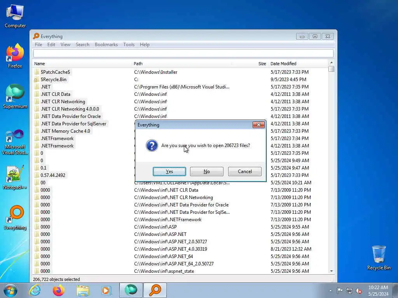
Task: Open Computer desktop icon
Action: (15, 16)
